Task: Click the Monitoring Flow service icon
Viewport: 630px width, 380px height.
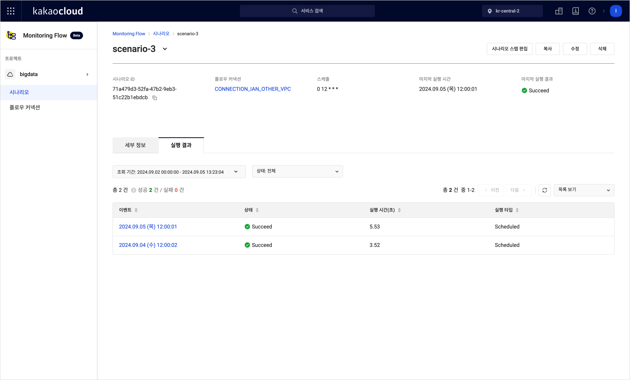Action: (11, 35)
